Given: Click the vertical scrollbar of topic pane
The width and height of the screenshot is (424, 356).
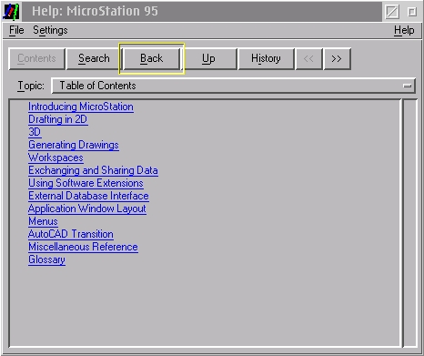Looking at the screenshot, I should [410, 223].
